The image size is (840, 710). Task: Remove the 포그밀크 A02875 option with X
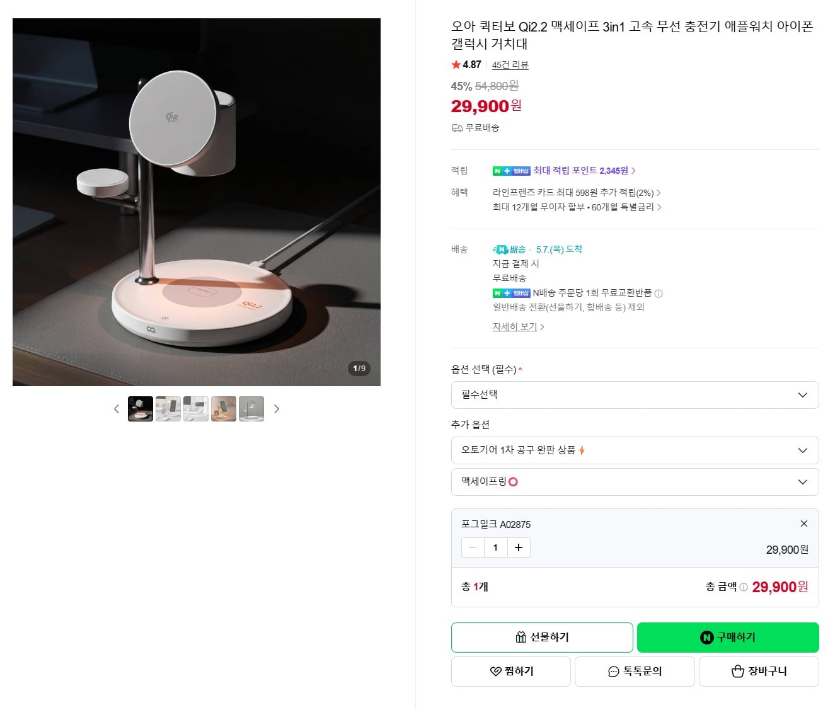(x=804, y=524)
